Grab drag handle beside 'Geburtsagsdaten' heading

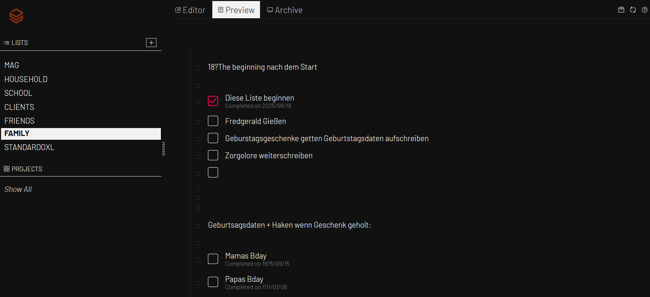tap(198, 226)
